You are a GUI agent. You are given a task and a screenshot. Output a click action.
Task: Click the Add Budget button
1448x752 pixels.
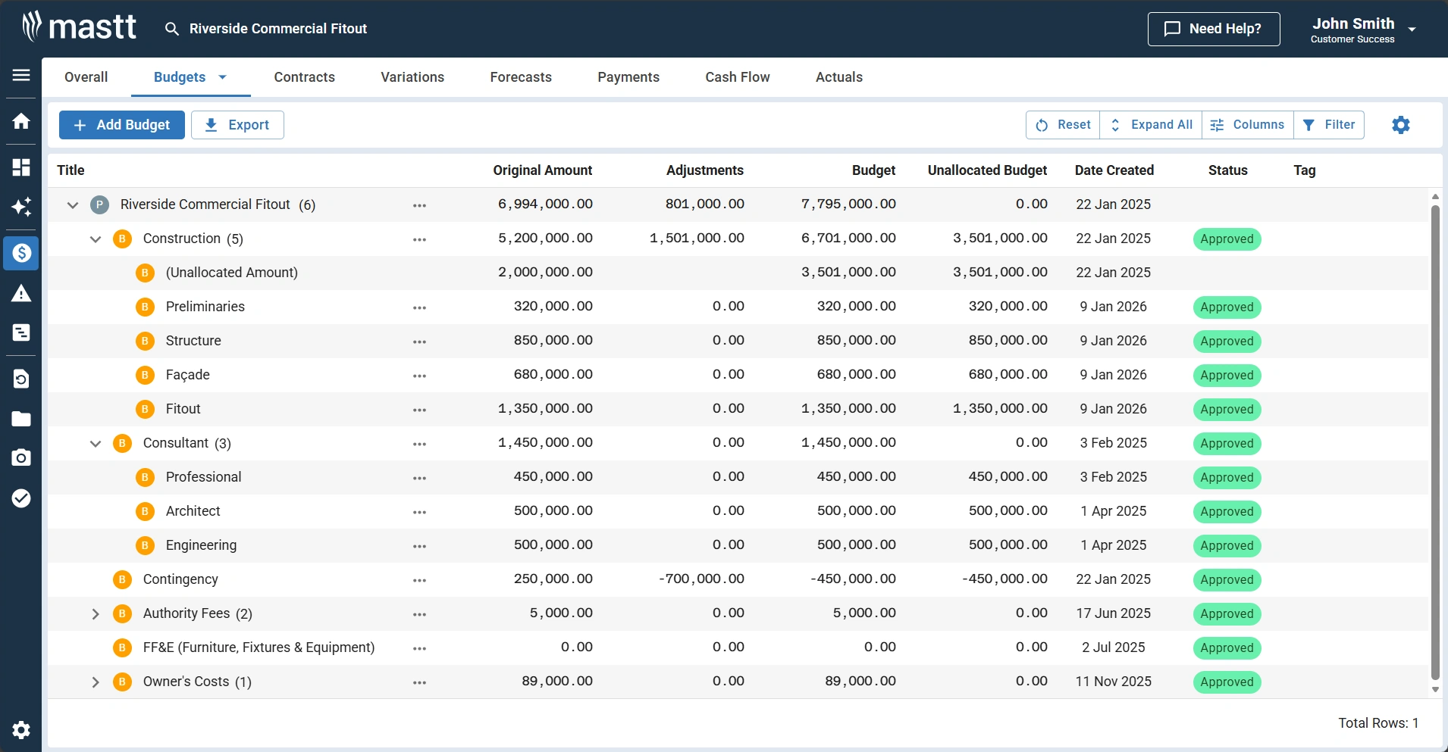pyautogui.click(x=121, y=124)
